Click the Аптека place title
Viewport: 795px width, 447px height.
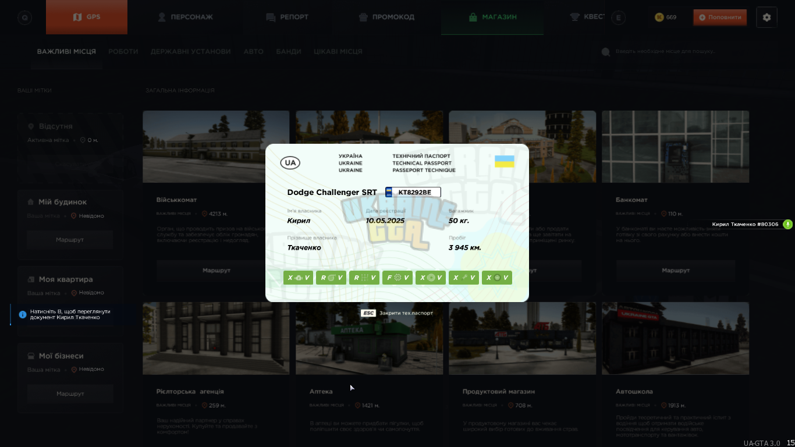[321, 392]
